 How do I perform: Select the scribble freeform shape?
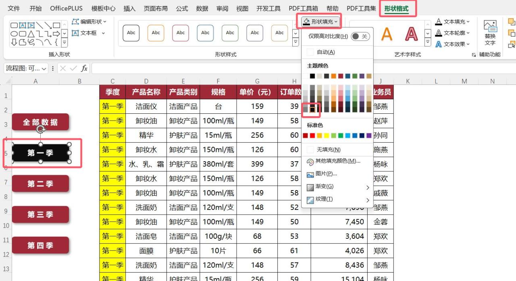click(x=31, y=42)
